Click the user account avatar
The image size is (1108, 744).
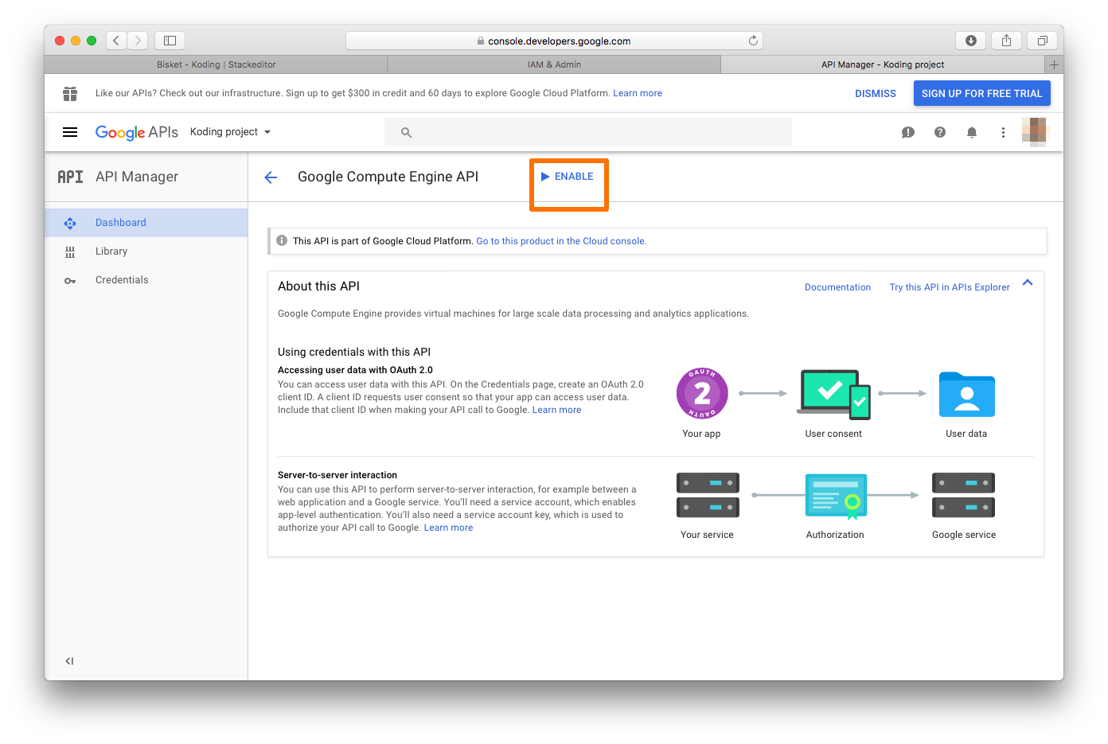(x=1035, y=132)
